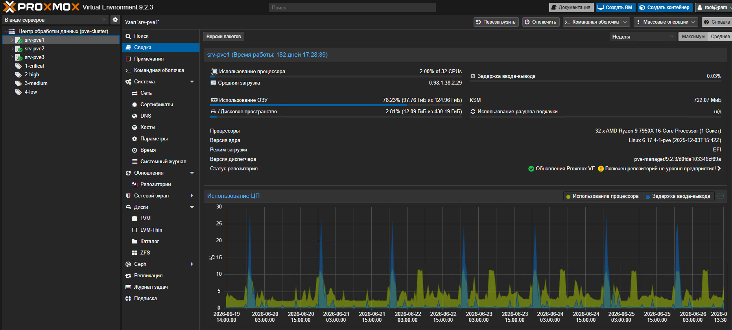Select srv-pve3 node in server tree
This screenshot has height=330, width=732.
34,57
